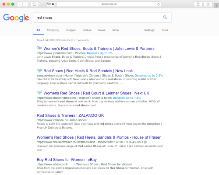Open the butterfly extension toolbar button
Screen dimensions: 219x175
pos(50,4)
